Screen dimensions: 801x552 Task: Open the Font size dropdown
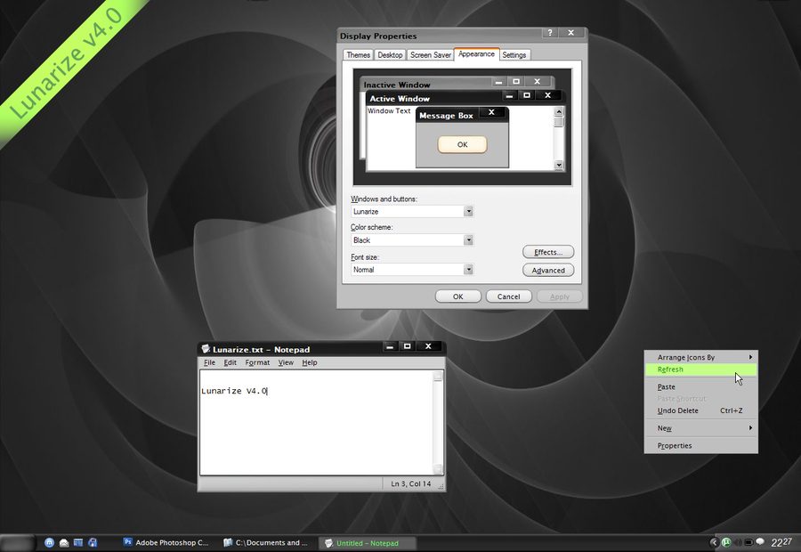[x=468, y=270]
